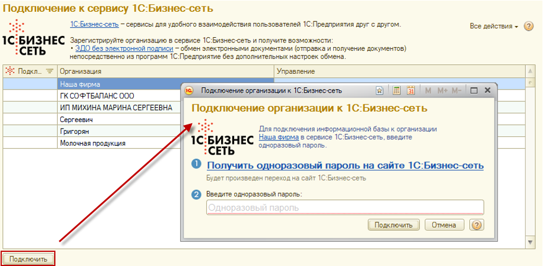Viewport: 543px width, 266px height.
Task: Click Подключить in the dialog
Action: (x=394, y=225)
